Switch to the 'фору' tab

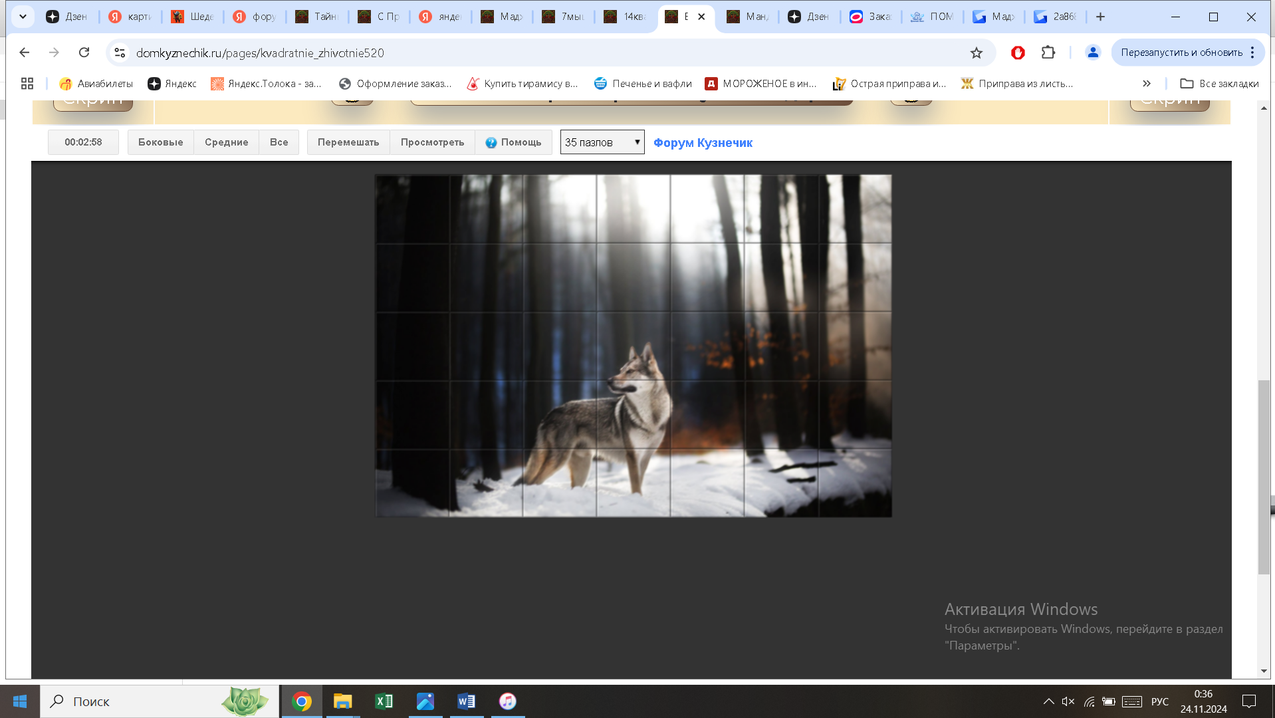[255, 17]
